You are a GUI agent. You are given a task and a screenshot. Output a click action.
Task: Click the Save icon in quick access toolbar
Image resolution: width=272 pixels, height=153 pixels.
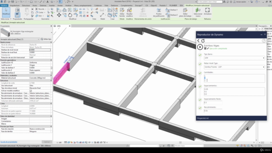(12, 2)
